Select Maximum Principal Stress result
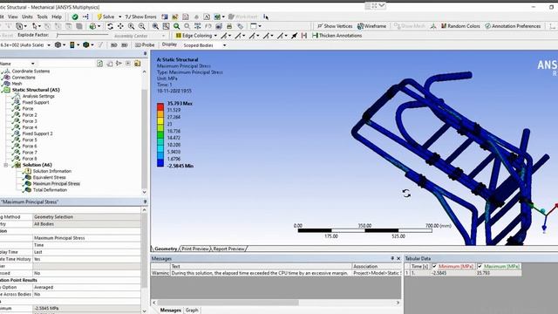558x314 pixels. [56, 184]
